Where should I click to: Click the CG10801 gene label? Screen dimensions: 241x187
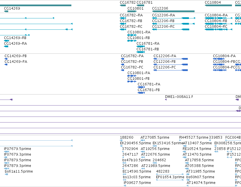point(135,8)
